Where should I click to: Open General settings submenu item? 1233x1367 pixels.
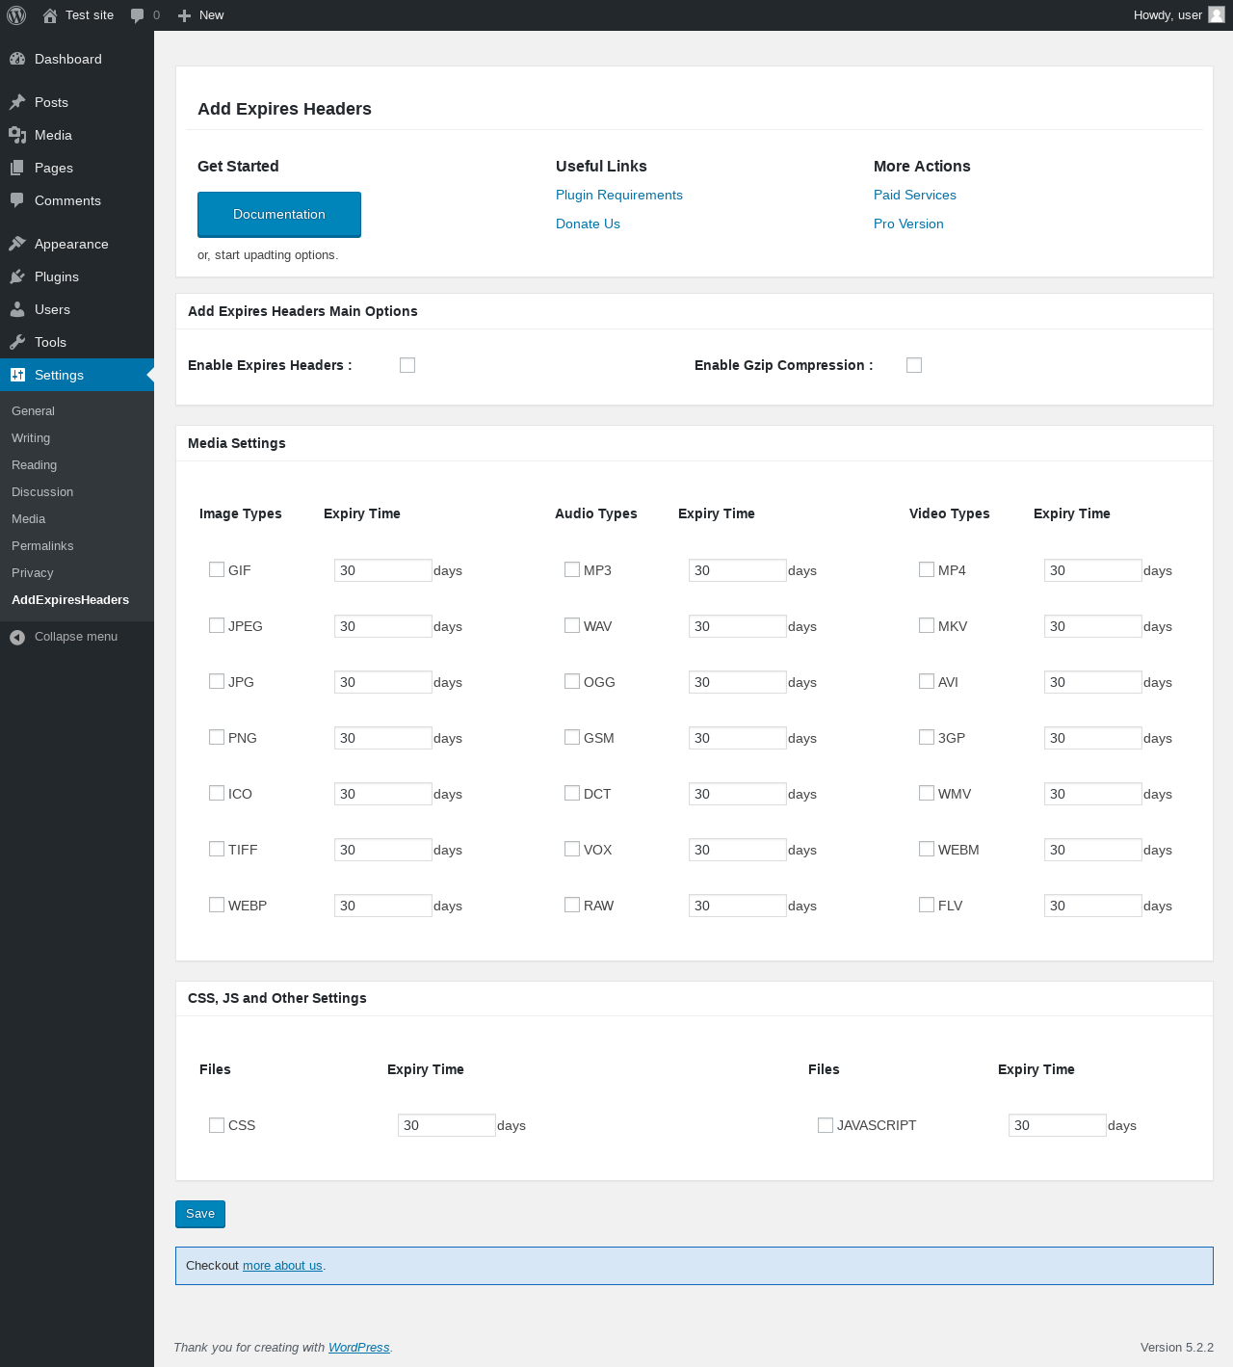coord(33,411)
